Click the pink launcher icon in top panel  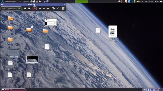pos(37,2)
